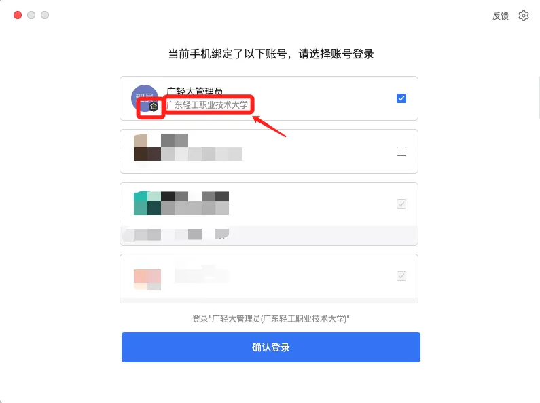Close the window with red button
Screen dimensions: 540x403
tap(18, 15)
